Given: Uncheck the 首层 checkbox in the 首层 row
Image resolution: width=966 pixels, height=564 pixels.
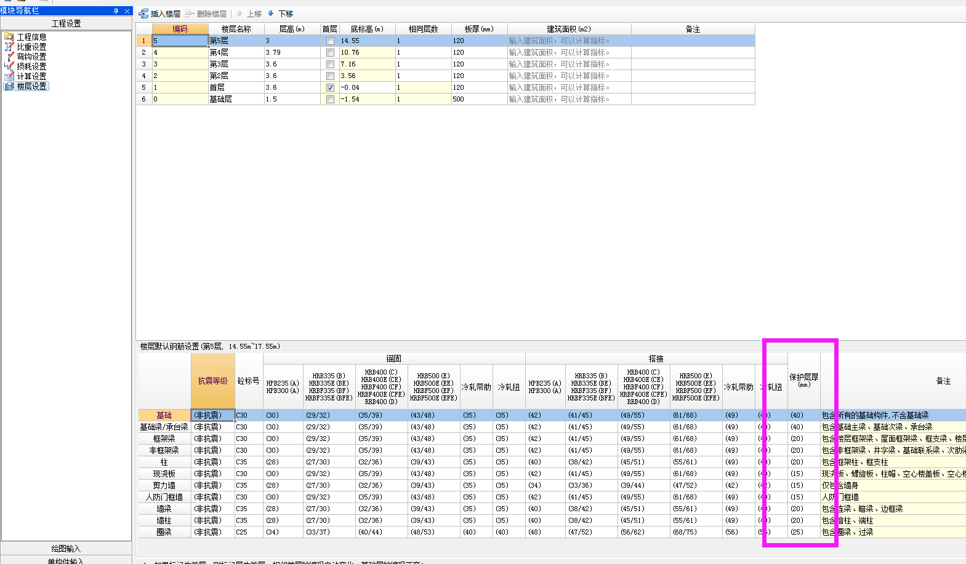Looking at the screenshot, I should [x=330, y=88].
